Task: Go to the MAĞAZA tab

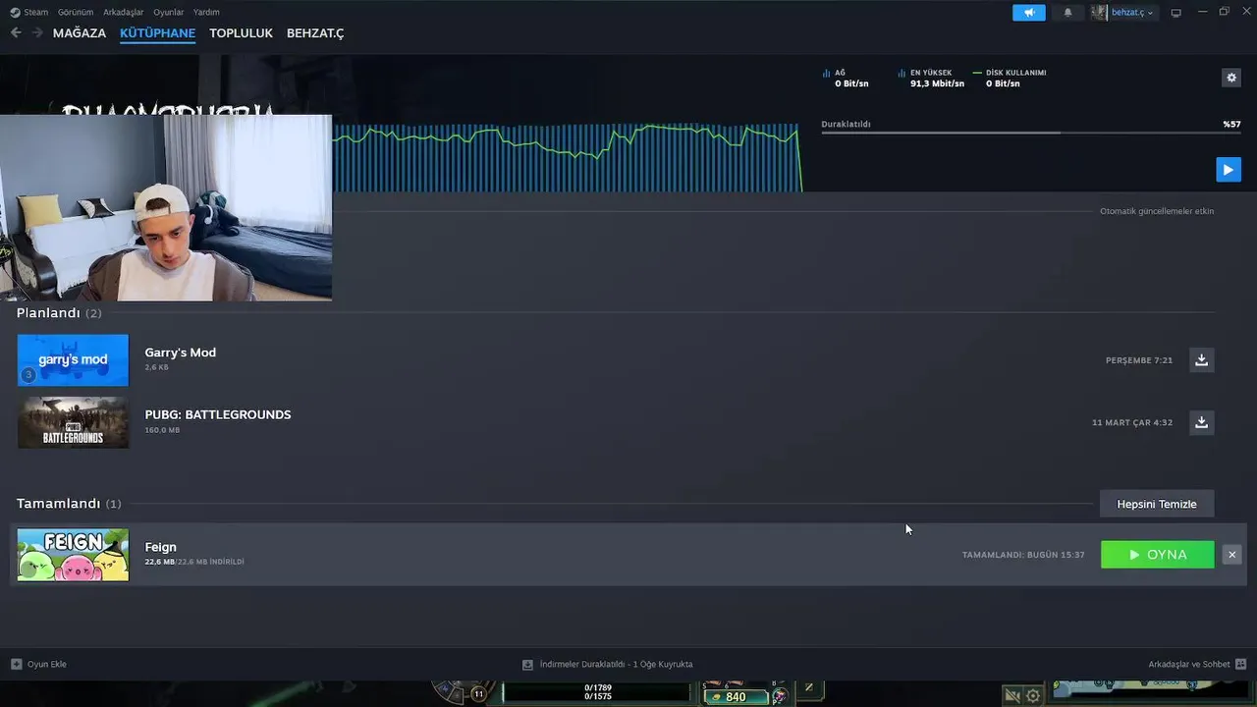Action: pos(80,33)
